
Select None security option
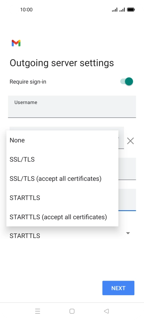[x=62, y=140]
